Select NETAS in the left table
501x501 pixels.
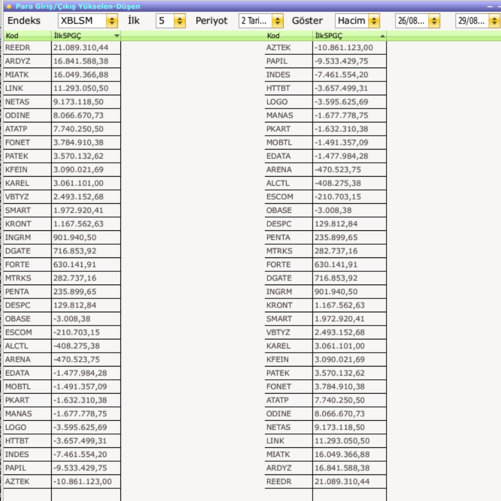17,102
